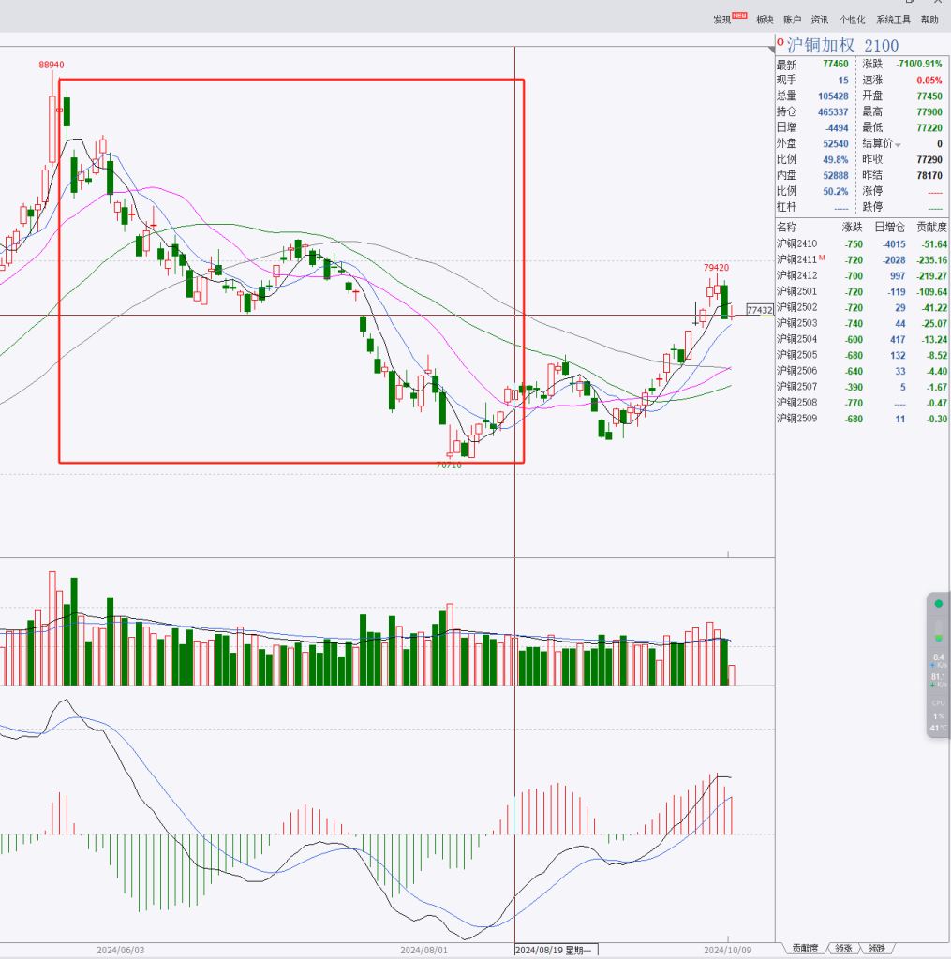Viewport: 951px width, 959px height.
Task: Switch to the 领涨 tab
Action: pyautogui.click(x=843, y=949)
